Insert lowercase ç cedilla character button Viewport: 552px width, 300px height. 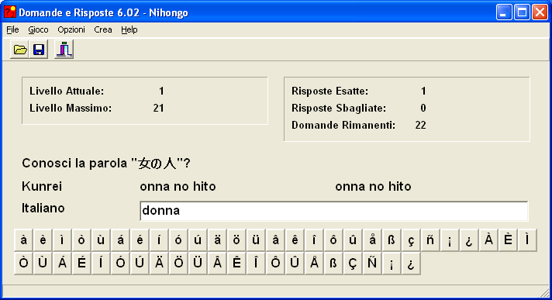point(411,240)
